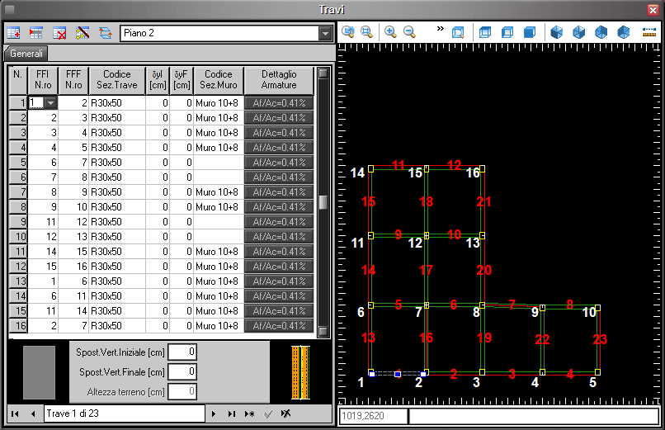Click the ruler measurement icon
This screenshot has width=665, height=430.
tap(648, 32)
